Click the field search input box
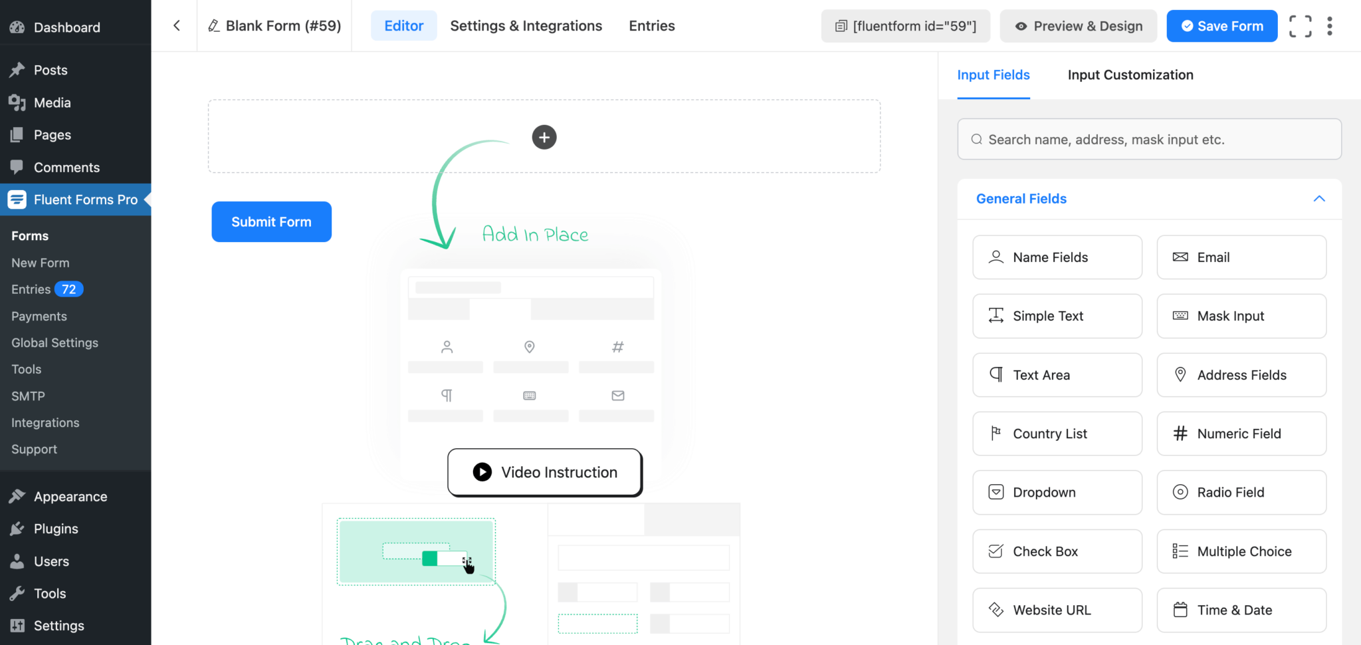 pyautogui.click(x=1149, y=139)
